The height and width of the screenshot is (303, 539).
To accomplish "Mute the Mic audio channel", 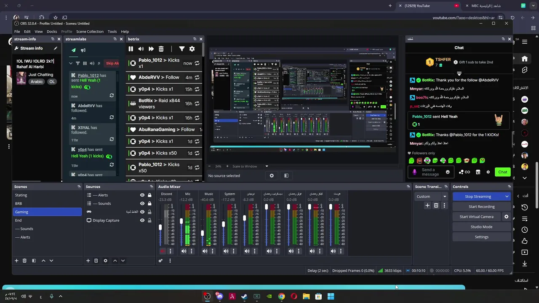I will coord(184,251).
